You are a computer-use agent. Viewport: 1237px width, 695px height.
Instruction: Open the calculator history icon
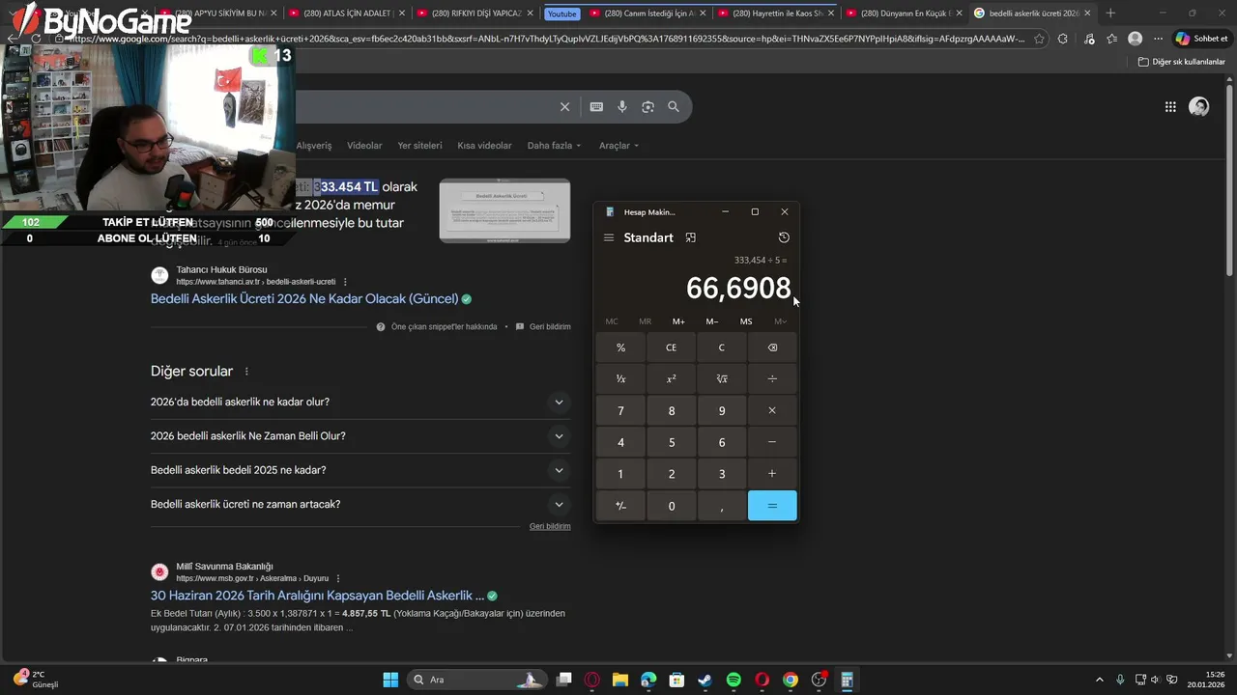784,237
